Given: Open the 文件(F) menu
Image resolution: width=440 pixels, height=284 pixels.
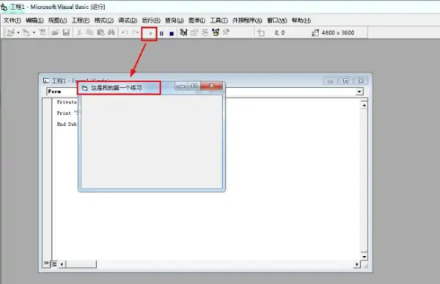Looking at the screenshot, I should click(12, 21).
